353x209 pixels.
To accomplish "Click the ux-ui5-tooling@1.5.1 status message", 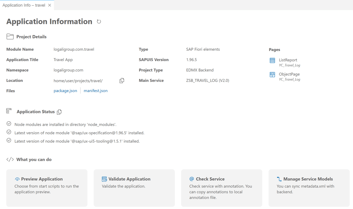I will click(77, 141).
